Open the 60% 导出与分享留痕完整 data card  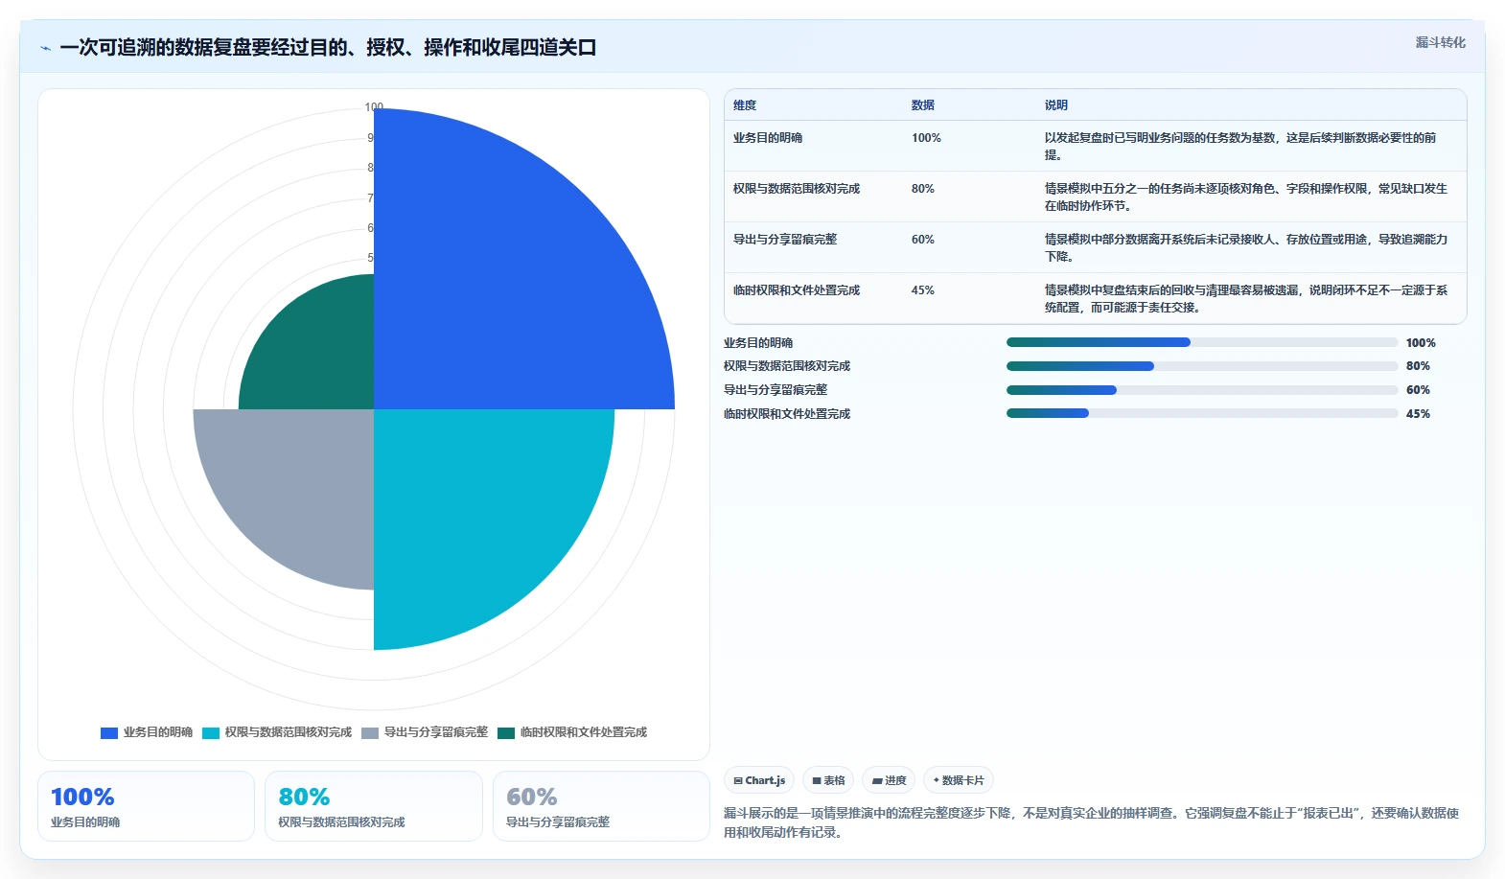[601, 806]
